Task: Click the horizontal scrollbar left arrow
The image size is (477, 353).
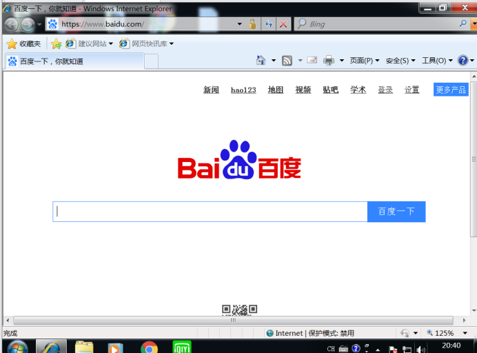Action: click(8, 321)
